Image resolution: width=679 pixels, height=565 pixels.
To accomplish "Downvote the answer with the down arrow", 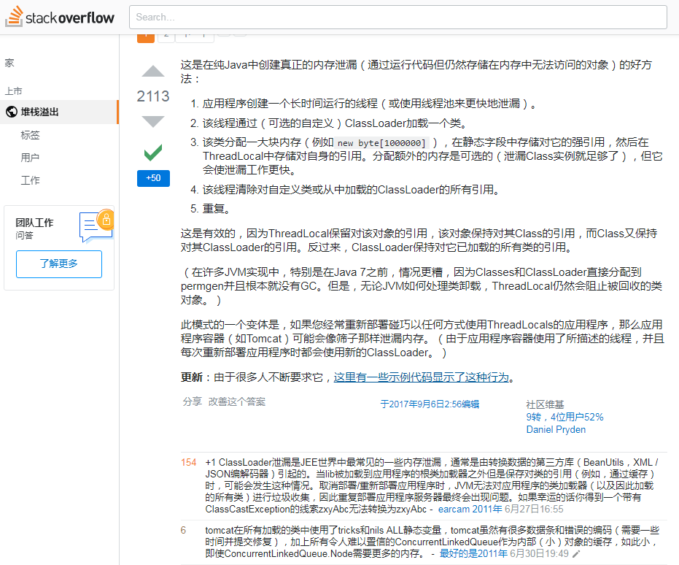I will click(x=152, y=121).
